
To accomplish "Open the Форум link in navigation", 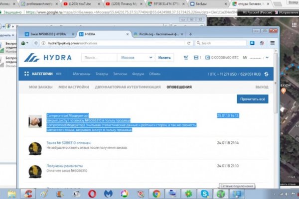I will pyautogui.click(x=138, y=74).
